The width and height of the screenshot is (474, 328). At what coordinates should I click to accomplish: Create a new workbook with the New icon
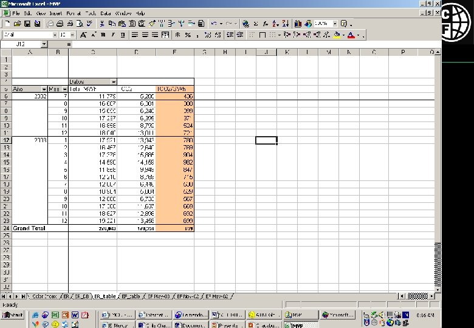8,24
